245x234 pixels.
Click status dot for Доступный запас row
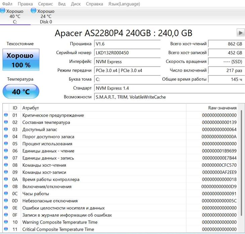pos(6,129)
